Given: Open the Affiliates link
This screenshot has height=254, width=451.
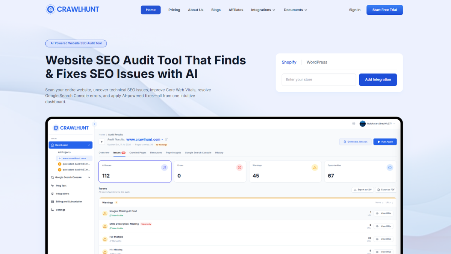Looking at the screenshot, I should pyautogui.click(x=236, y=10).
